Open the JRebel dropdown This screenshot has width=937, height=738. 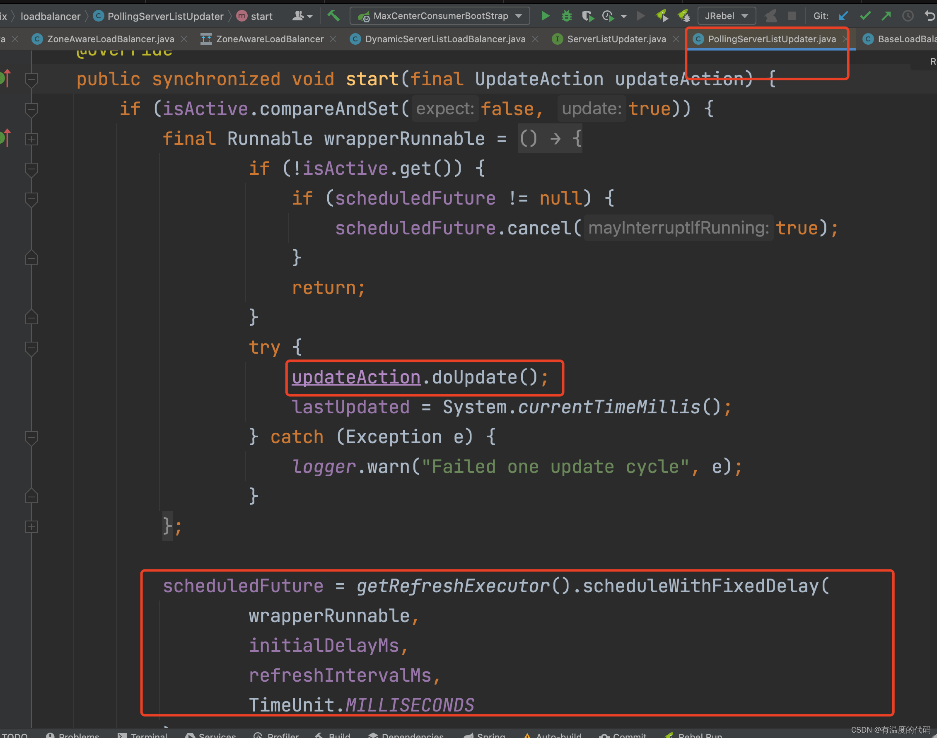pos(745,16)
